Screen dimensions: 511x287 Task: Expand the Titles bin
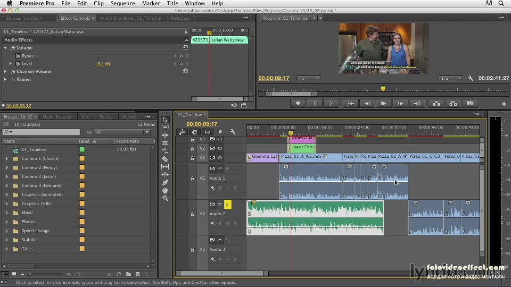(6, 249)
